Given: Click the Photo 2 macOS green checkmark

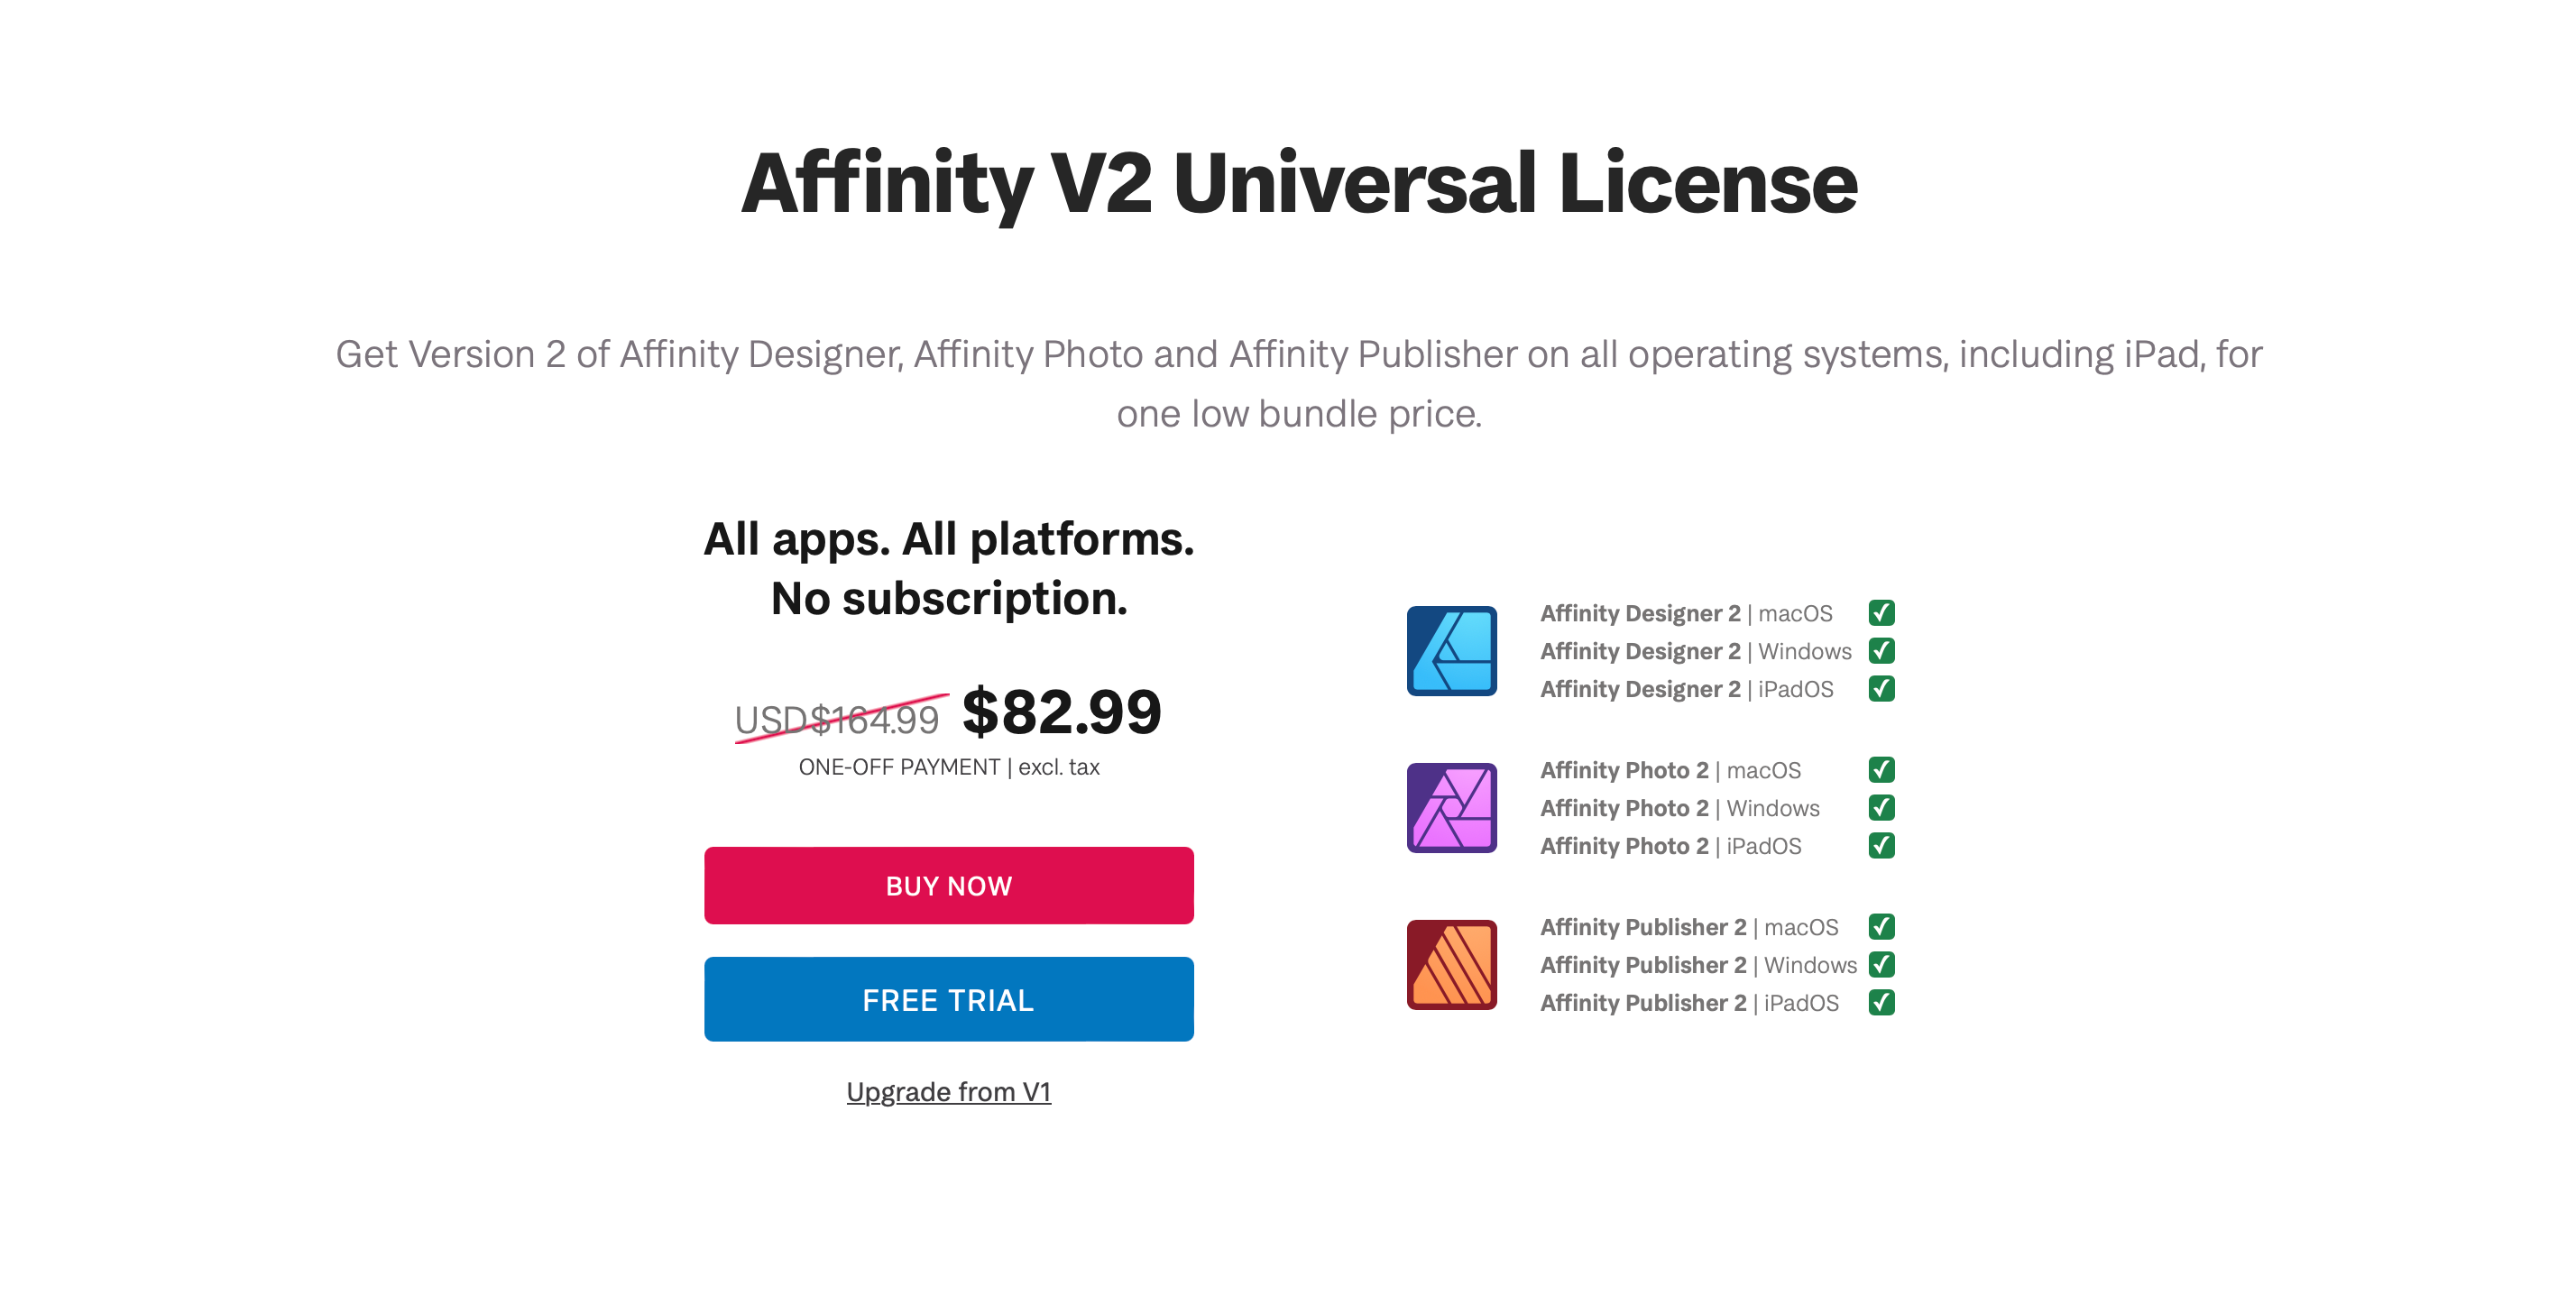Looking at the screenshot, I should pos(1881,770).
